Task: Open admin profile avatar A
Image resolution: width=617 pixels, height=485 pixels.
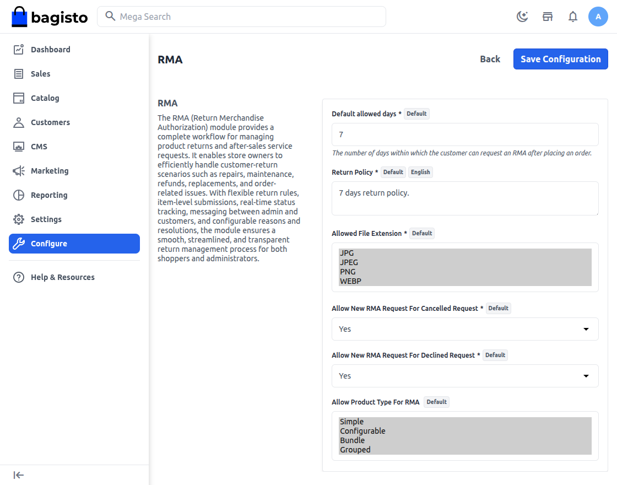Action: pyautogui.click(x=598, y=17)
